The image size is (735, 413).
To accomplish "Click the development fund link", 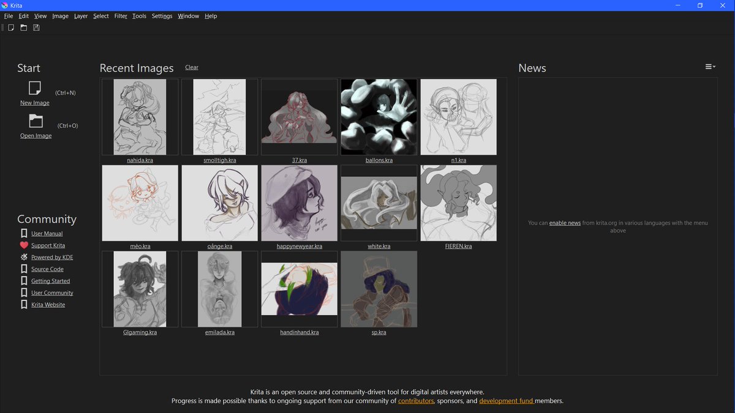I will coord(507,401).
